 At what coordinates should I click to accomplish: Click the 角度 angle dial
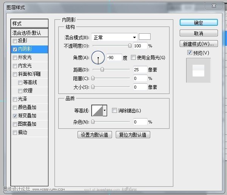98,58
